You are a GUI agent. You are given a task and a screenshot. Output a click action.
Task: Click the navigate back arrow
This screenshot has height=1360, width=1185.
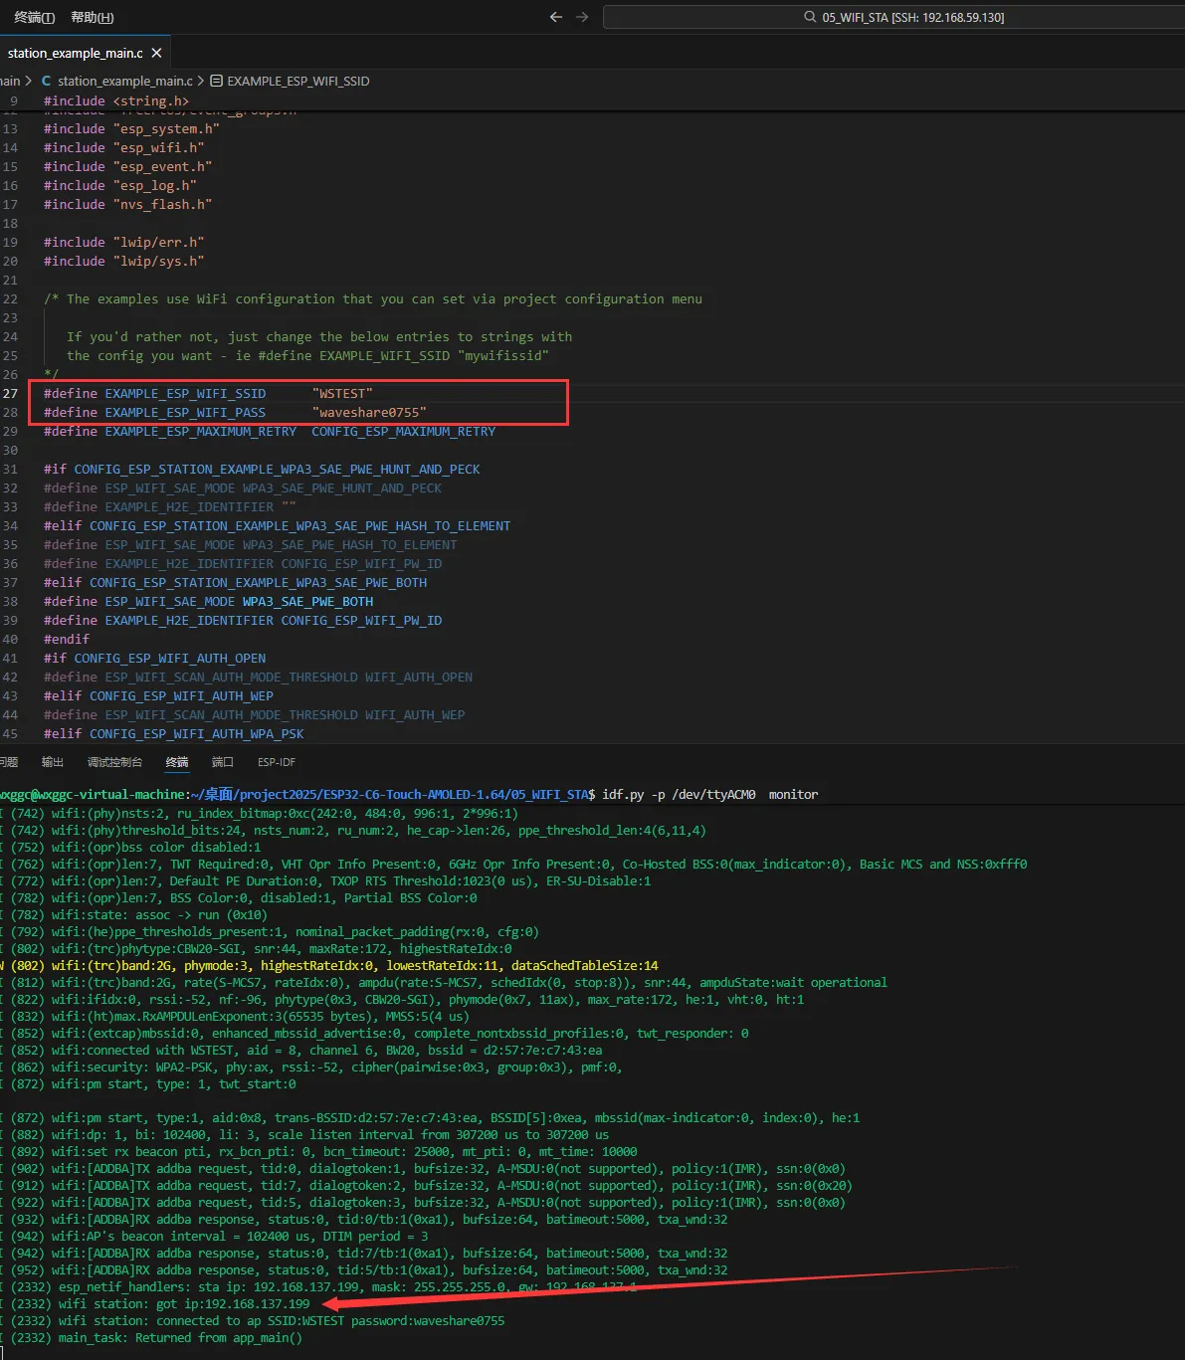click(x=556, y=17)
